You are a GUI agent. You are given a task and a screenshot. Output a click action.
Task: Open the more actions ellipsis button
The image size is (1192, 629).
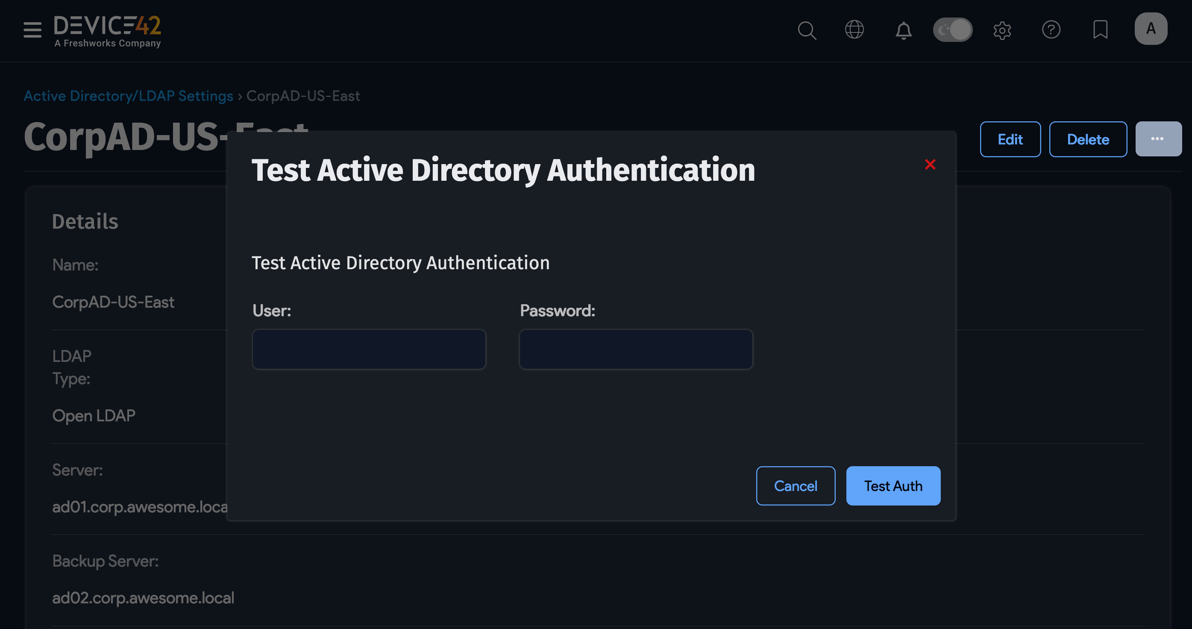click(1158, 138)
